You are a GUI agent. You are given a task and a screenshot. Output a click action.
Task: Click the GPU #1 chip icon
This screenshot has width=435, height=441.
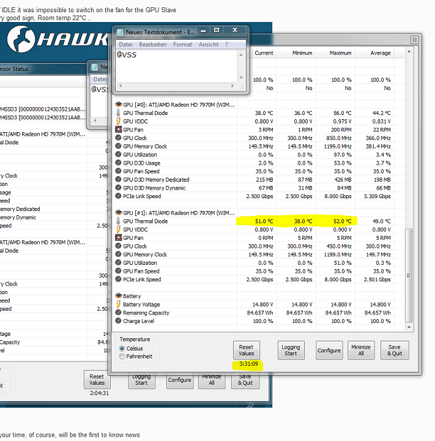tap(119, 213)
